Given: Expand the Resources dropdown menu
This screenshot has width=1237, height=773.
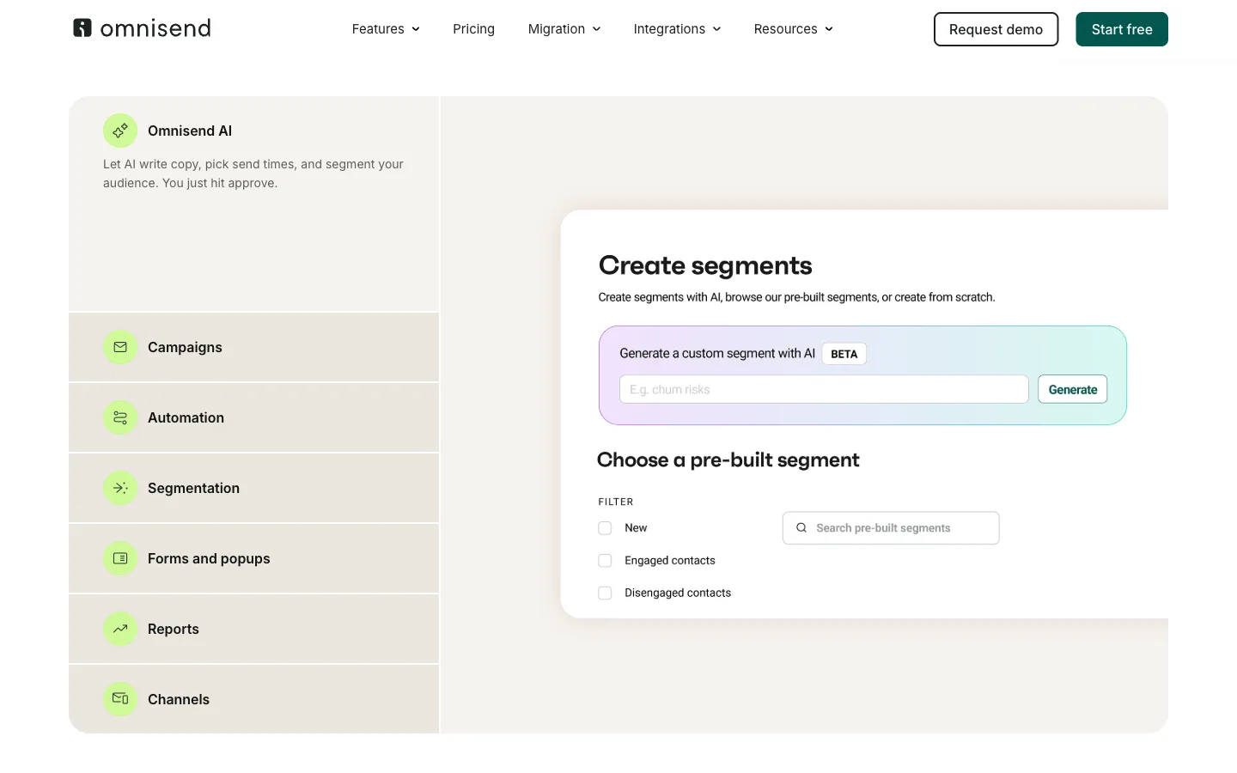Looking at the screenshot, I should pyautogui.click(x=793, y=29).
